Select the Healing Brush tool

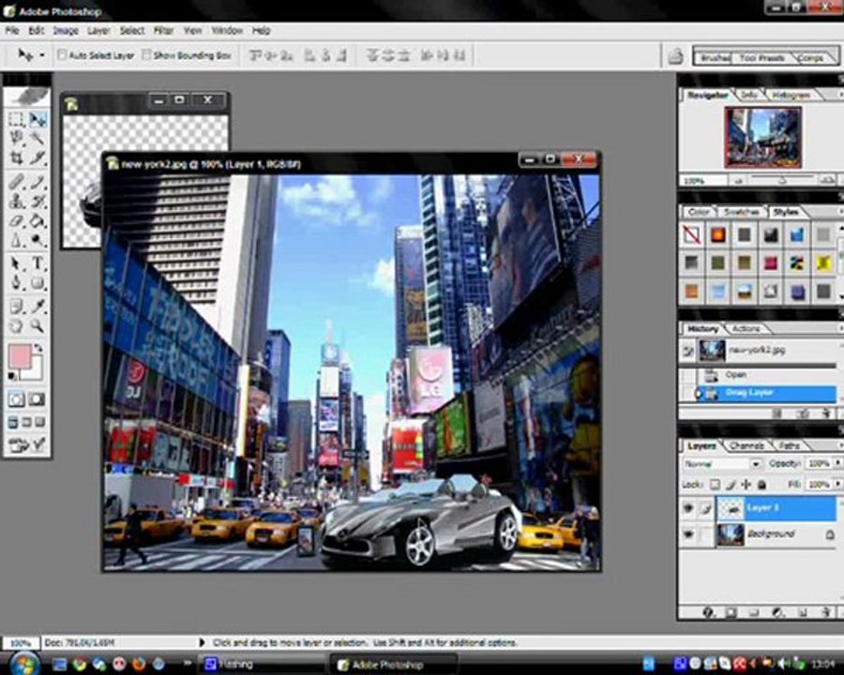16,183
